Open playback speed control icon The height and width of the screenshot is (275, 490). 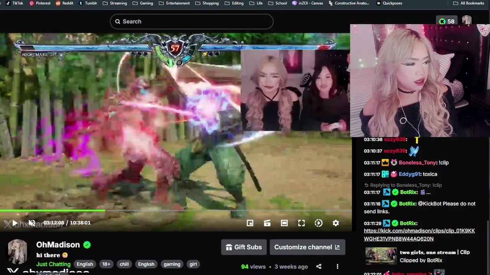(x=318, y=223)
